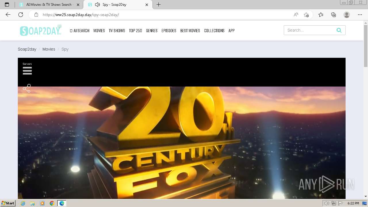
Task: Open Read aloud icon in address bar
Action: click(x=296, y=15)
